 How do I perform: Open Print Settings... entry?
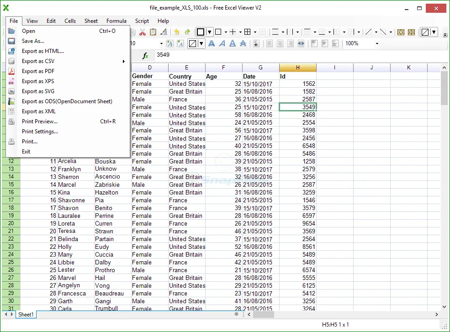(68, 132)
